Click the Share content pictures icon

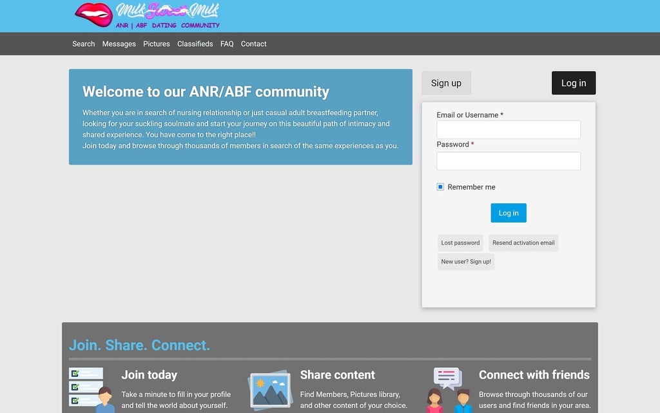[269, 389]
